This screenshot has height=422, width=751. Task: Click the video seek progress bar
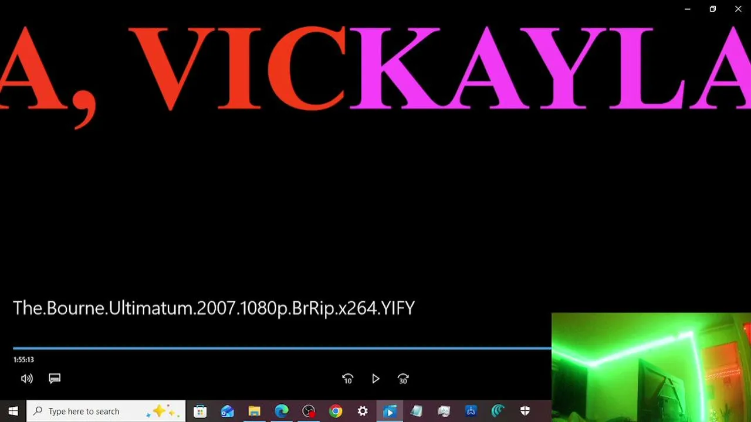coord(282,348)
